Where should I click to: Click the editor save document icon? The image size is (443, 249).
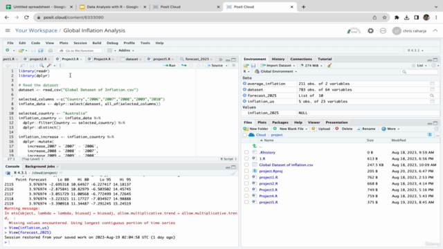[32, 66]
